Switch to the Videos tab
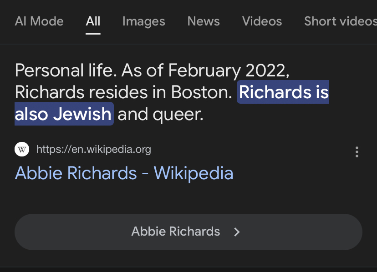The height and width of the screenshot is (272, 377). pos(262,21)
